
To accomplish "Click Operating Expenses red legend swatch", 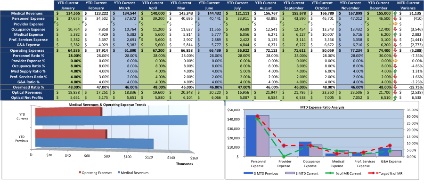I will tap(80, 173).
